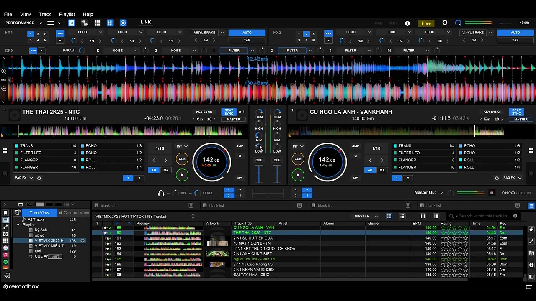The image size is (536, 301).
Task: Open the settings gear icon
Action: pos(445,23)
